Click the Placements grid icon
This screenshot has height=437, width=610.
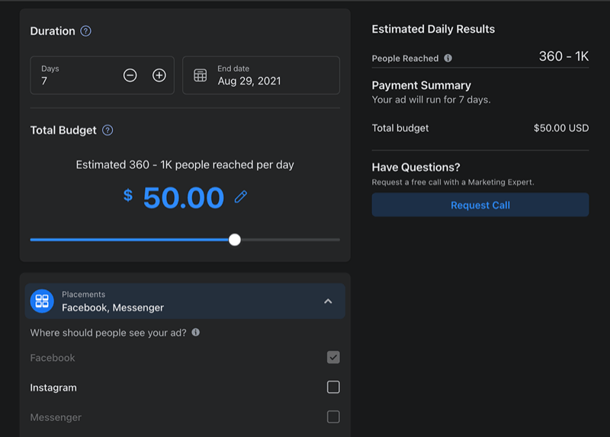[42, 301]
